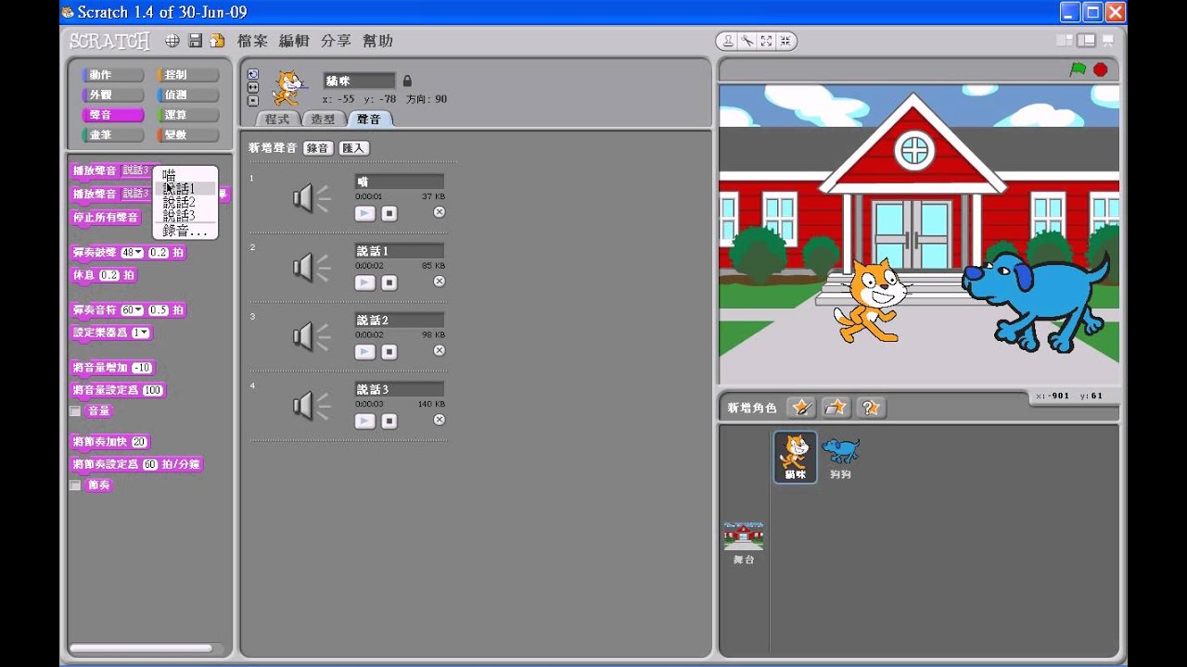
Task: Open the 變數 variables block category
Action: 187,135
